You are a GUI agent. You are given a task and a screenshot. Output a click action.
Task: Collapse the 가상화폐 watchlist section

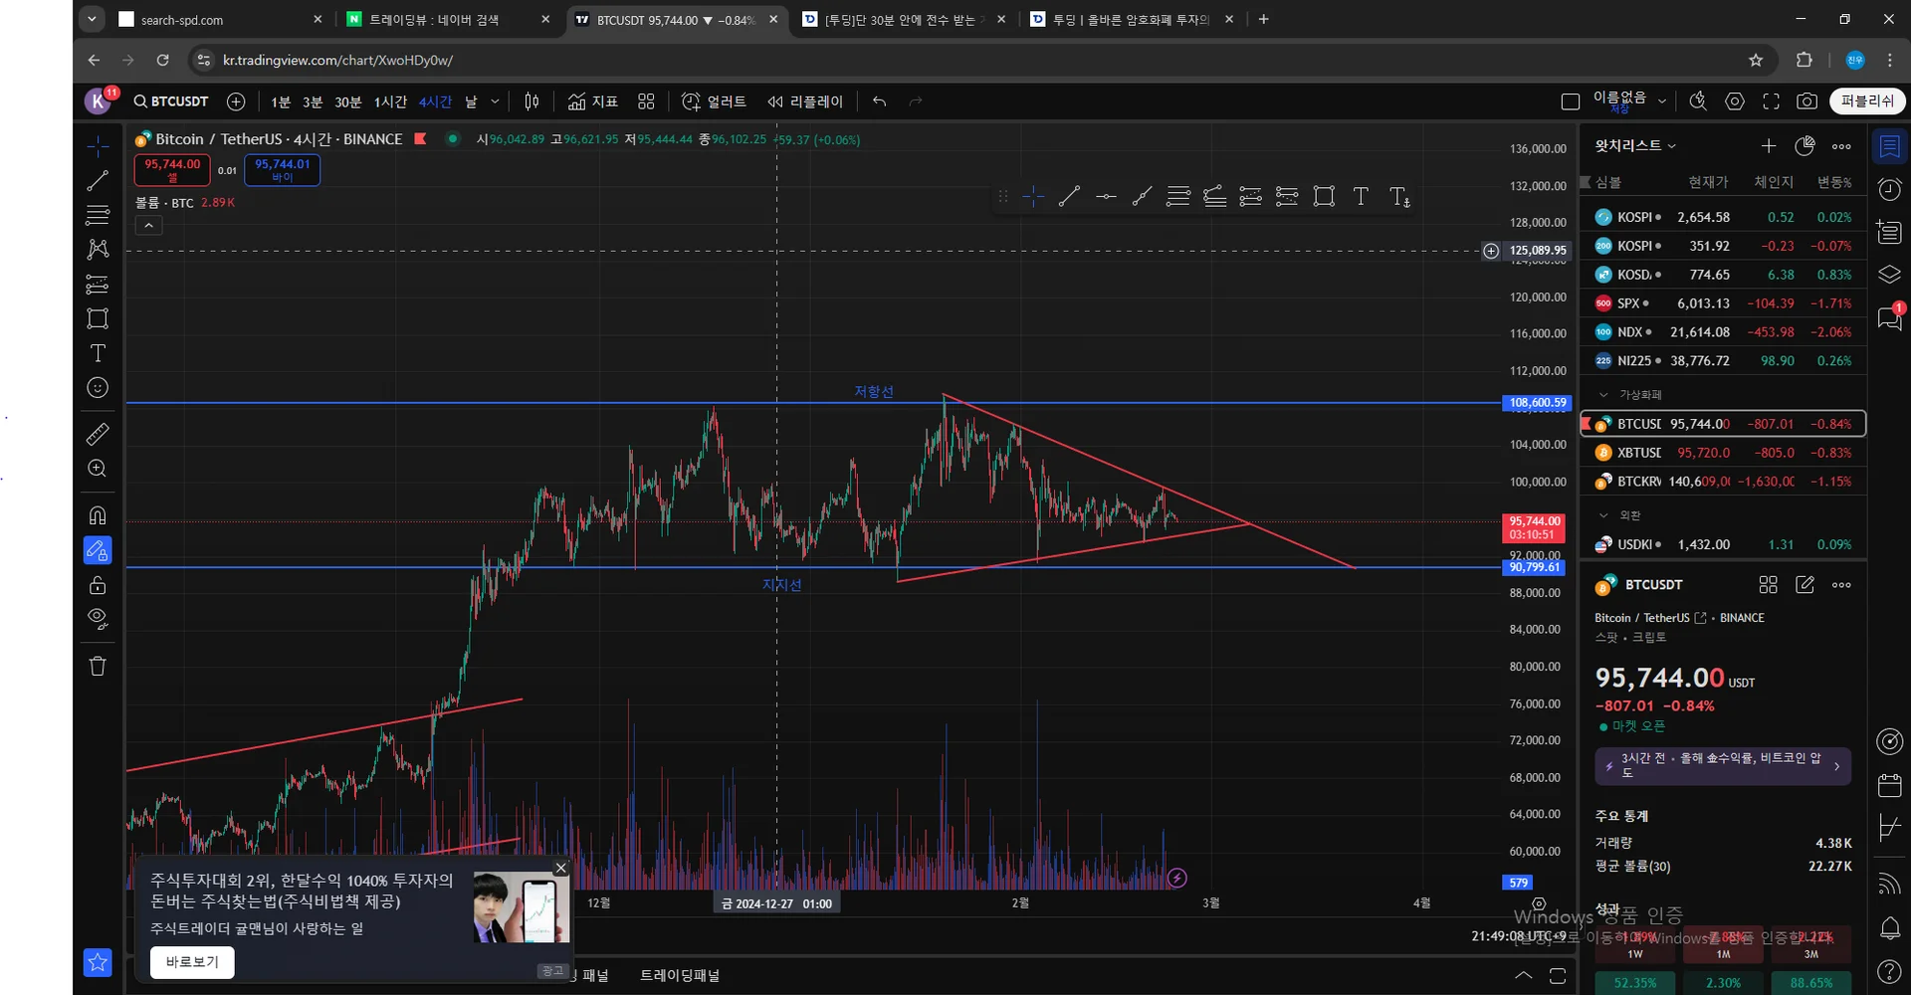pyautogui.click(x=1603, y=395)
